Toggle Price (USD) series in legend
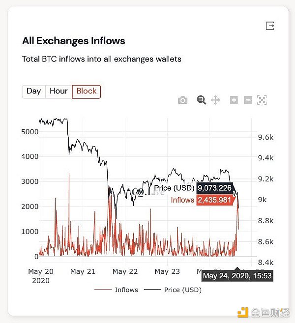This screenshot has width=295, height=323. (x=174, y=290)
